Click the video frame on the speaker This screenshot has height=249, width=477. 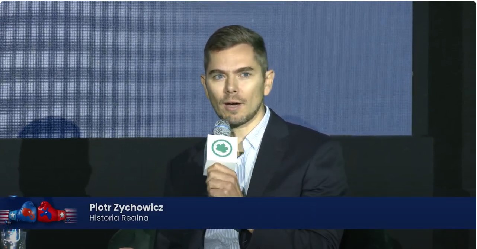point(238,125)
